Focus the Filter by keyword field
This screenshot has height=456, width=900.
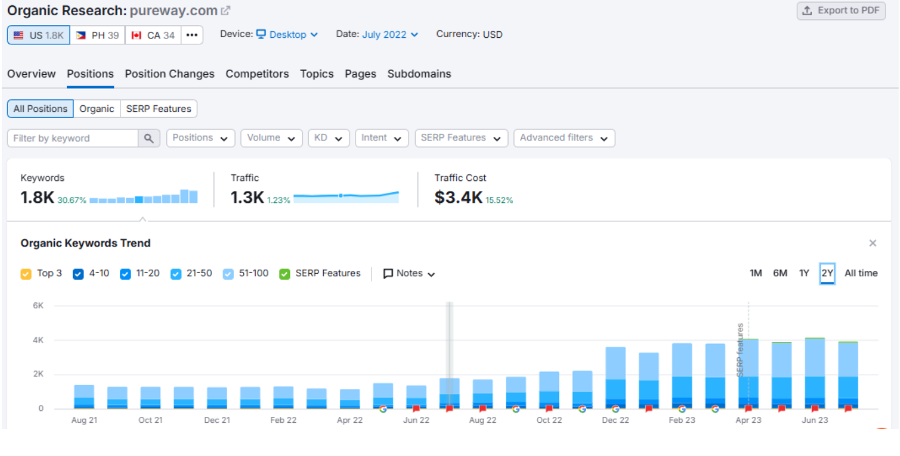click(x=73, y=138)
